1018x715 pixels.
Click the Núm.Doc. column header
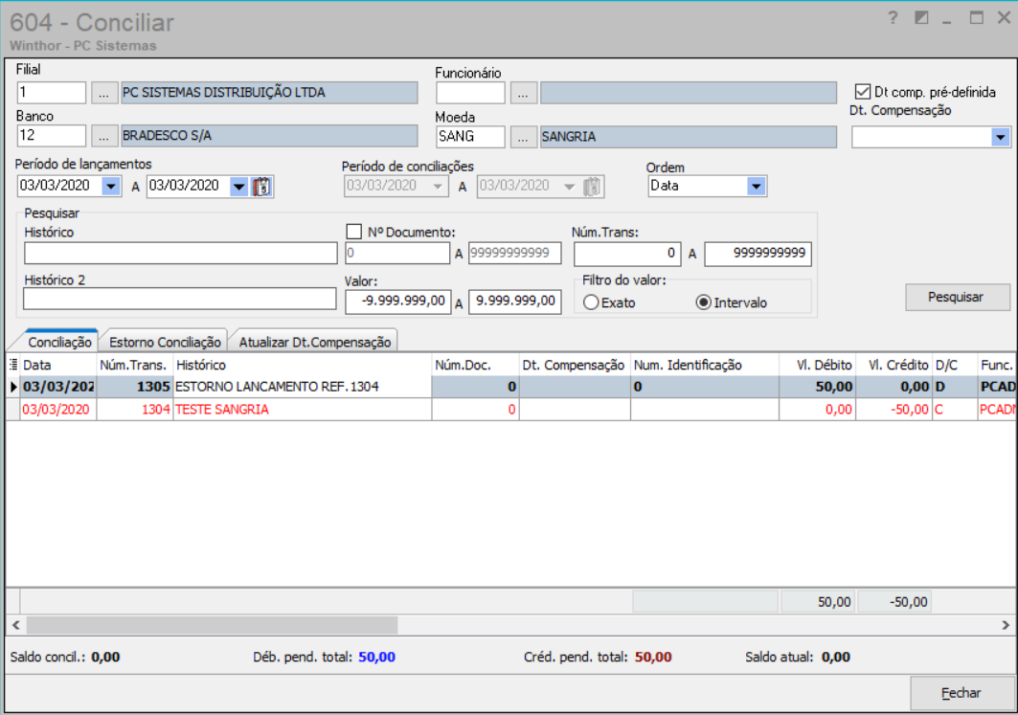point(475,365)
